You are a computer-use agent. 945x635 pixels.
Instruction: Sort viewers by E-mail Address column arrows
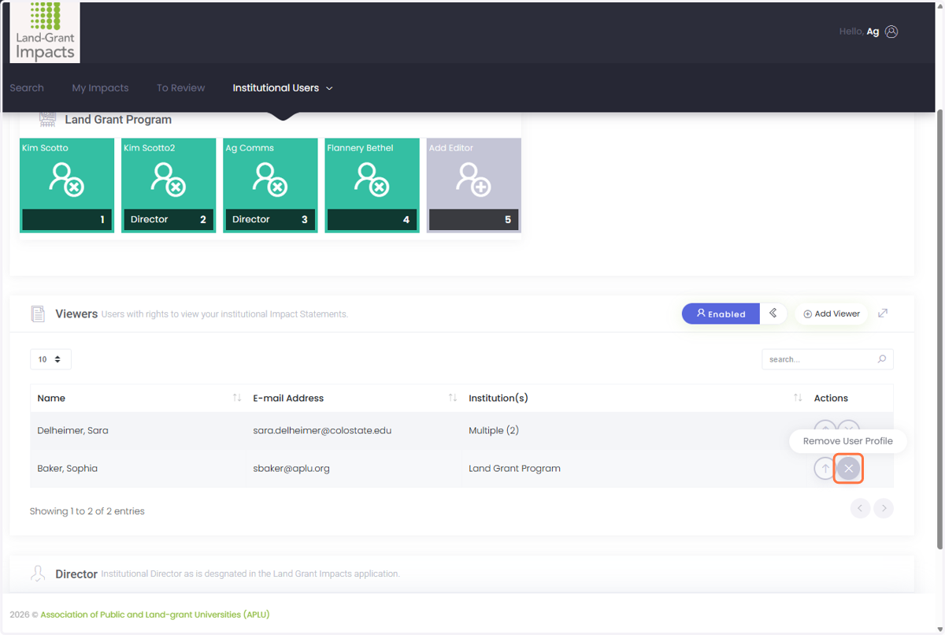point(452,398)
